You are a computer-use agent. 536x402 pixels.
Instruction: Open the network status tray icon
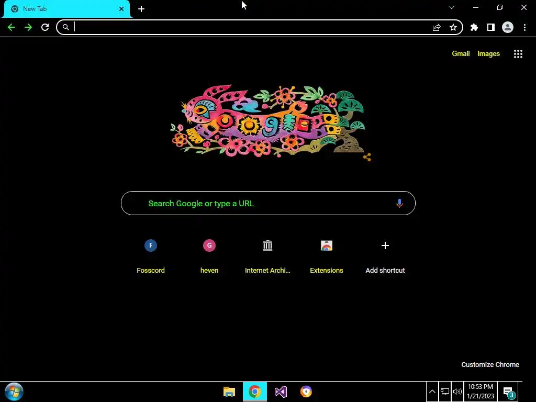pos(445,392)
